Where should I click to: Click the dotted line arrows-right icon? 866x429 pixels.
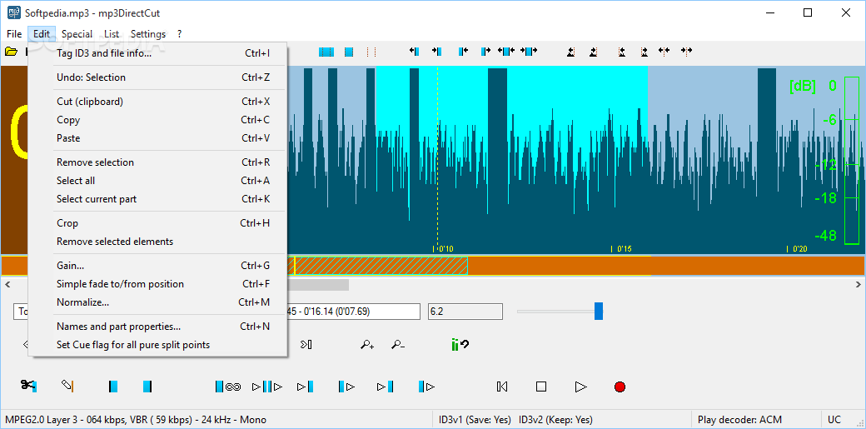(686, 52)
